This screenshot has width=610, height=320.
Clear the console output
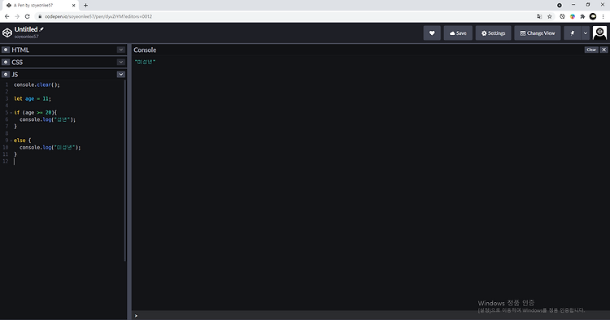tap(591, 50)
